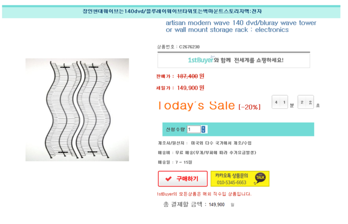Click the 7 ~ 15 day shipping time line

tap(175, 162)
